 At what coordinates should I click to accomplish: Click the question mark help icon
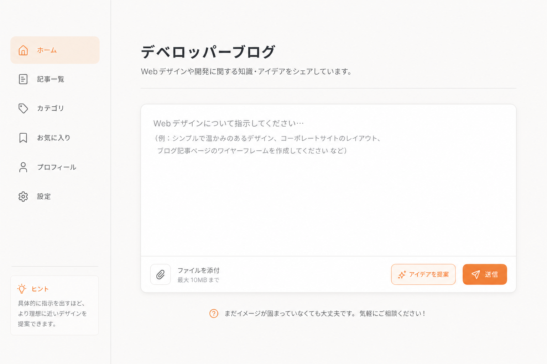(214, 313)
